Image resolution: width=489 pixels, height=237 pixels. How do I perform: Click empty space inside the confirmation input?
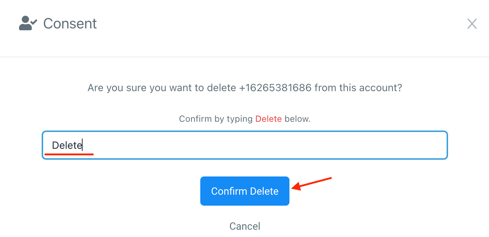(x=292, y=145)
